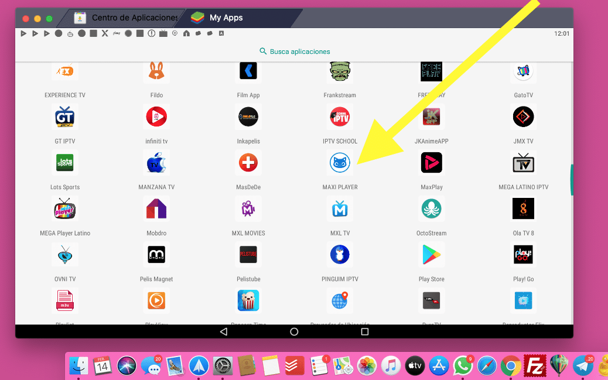Launch Frankstream
Viewport: 608px width, 380px height.
click(x=340, y=71)
